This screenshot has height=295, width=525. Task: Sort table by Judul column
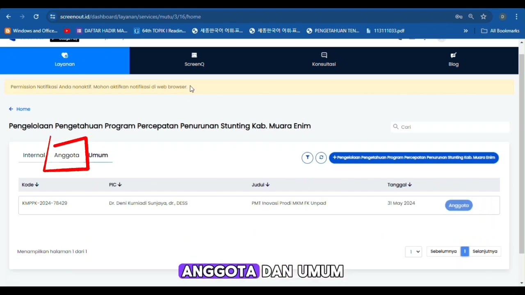click(x=260, y=185)
